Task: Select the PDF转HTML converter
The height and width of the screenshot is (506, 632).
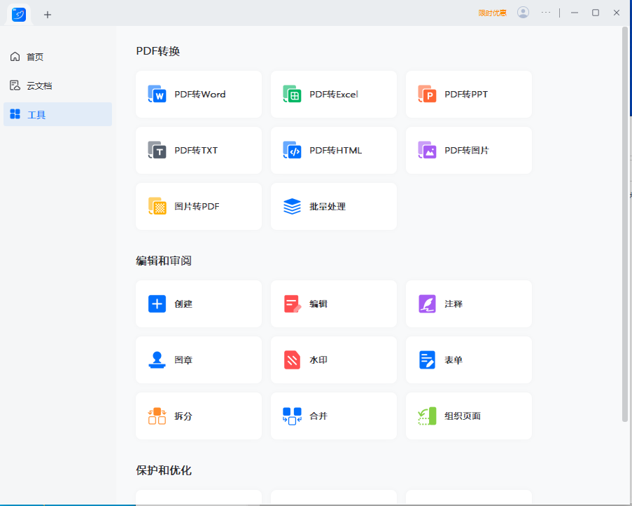Action: coord(333,150)
